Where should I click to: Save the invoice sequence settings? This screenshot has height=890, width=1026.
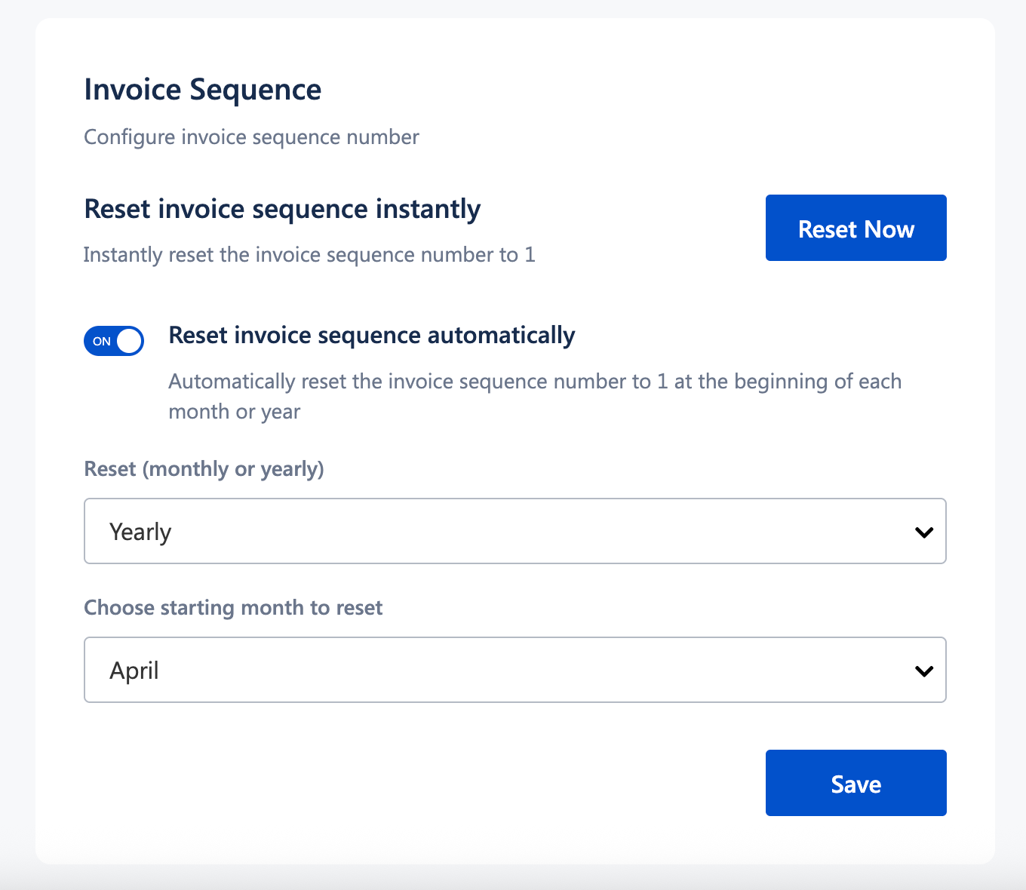[x=856, y=783]
